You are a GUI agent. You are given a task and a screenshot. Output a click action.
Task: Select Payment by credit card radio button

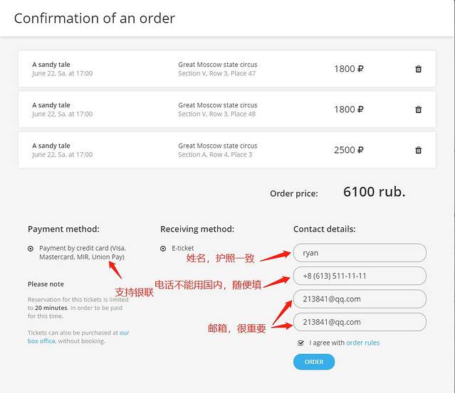pyautogui.click(x=31, y=249)
